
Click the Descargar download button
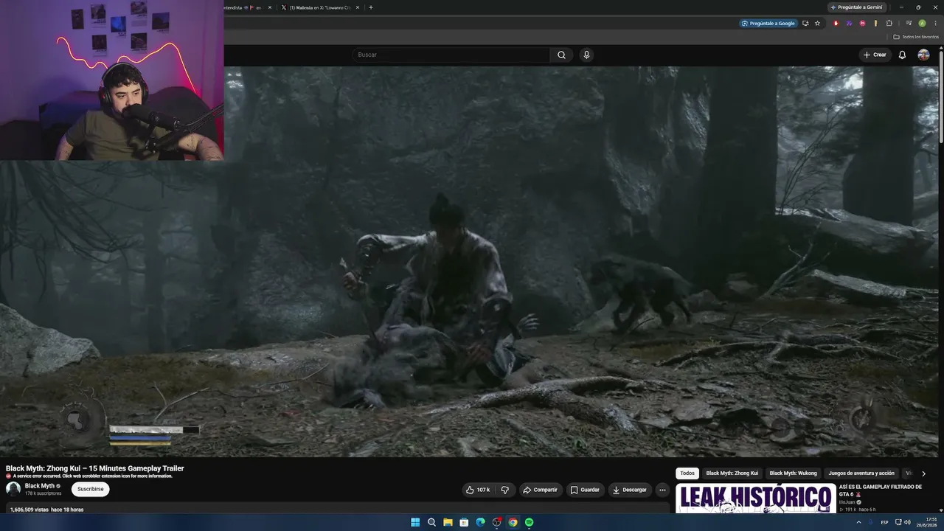[x=630, y=490]
